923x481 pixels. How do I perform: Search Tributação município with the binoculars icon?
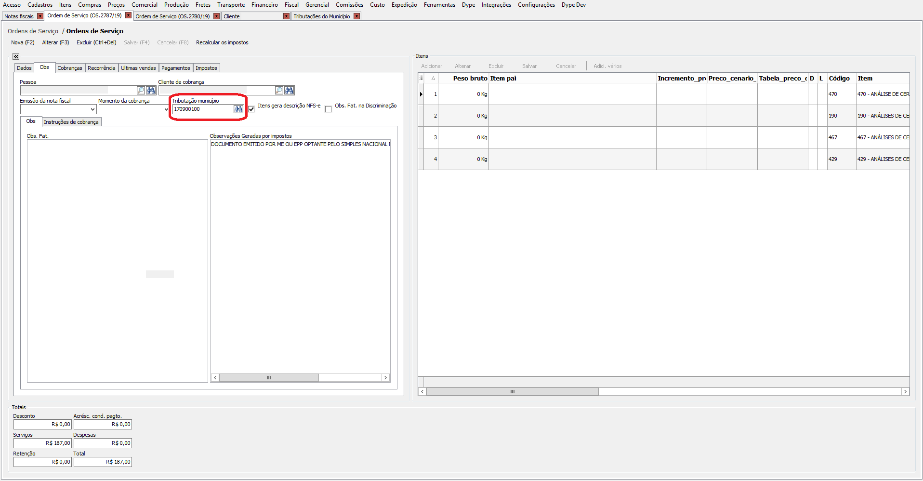point(238,109)
